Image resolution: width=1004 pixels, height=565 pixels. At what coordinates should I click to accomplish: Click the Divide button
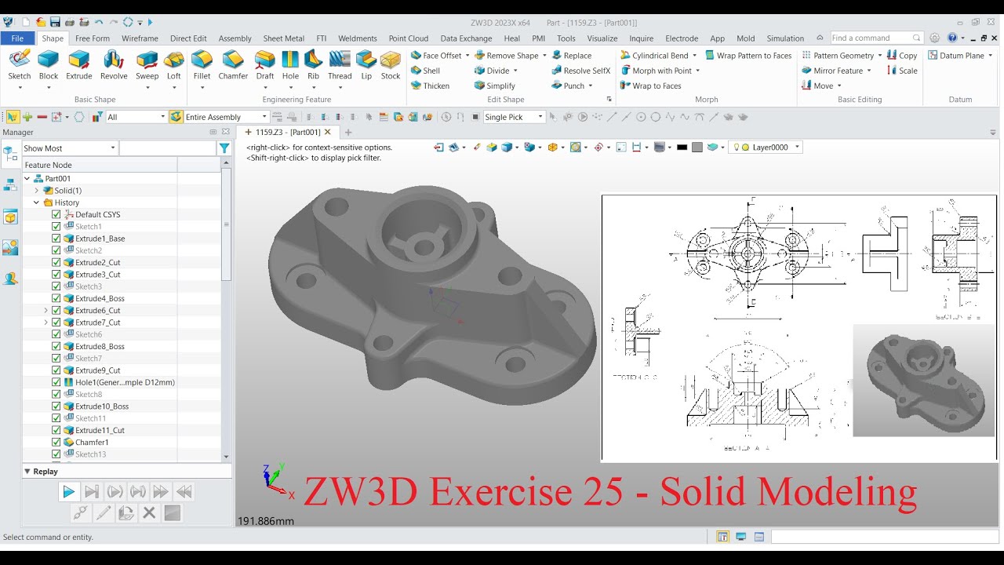[x=492, y=71]
